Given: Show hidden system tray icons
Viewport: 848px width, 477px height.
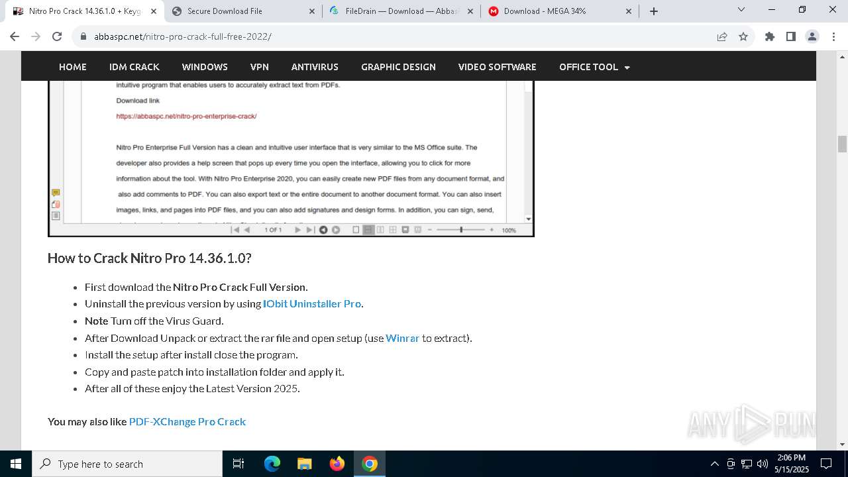Looking at the screenshot, I should click(715, 464).
